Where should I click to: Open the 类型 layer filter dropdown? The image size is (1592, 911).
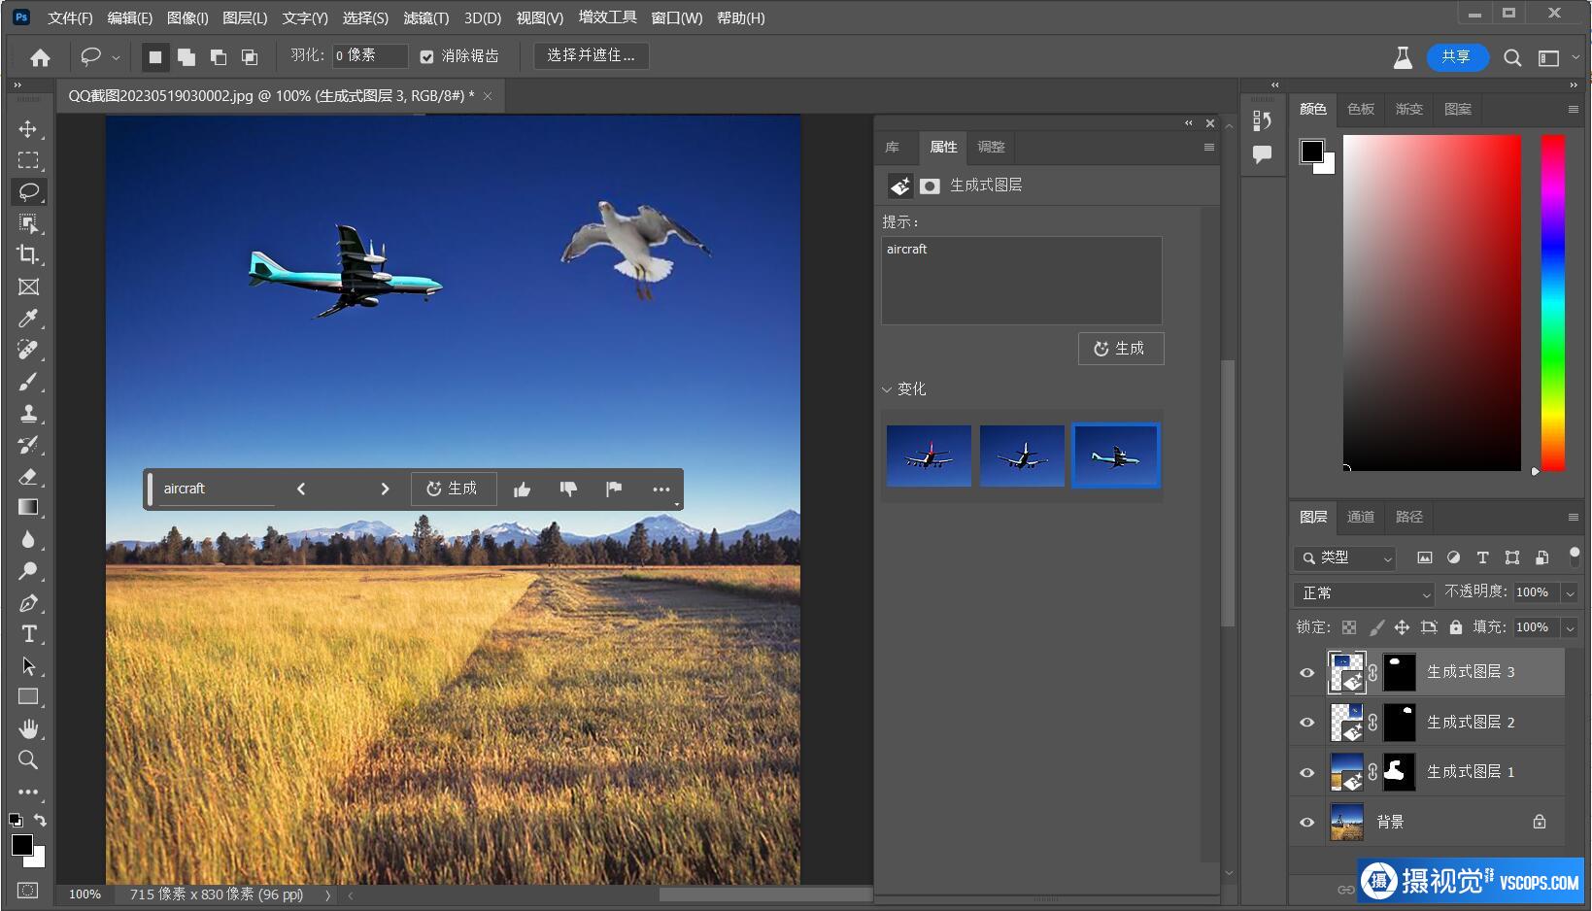(x=1345, y=557)
